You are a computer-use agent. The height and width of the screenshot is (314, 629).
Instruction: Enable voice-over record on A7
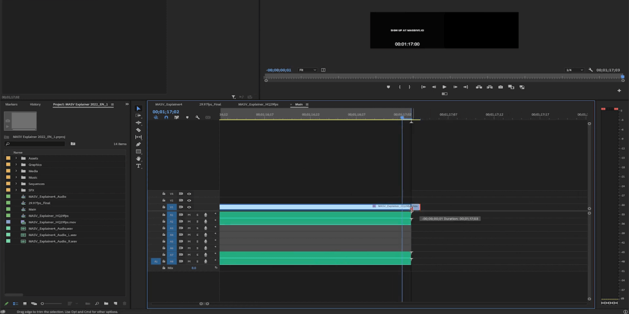(x=205, y=254)
